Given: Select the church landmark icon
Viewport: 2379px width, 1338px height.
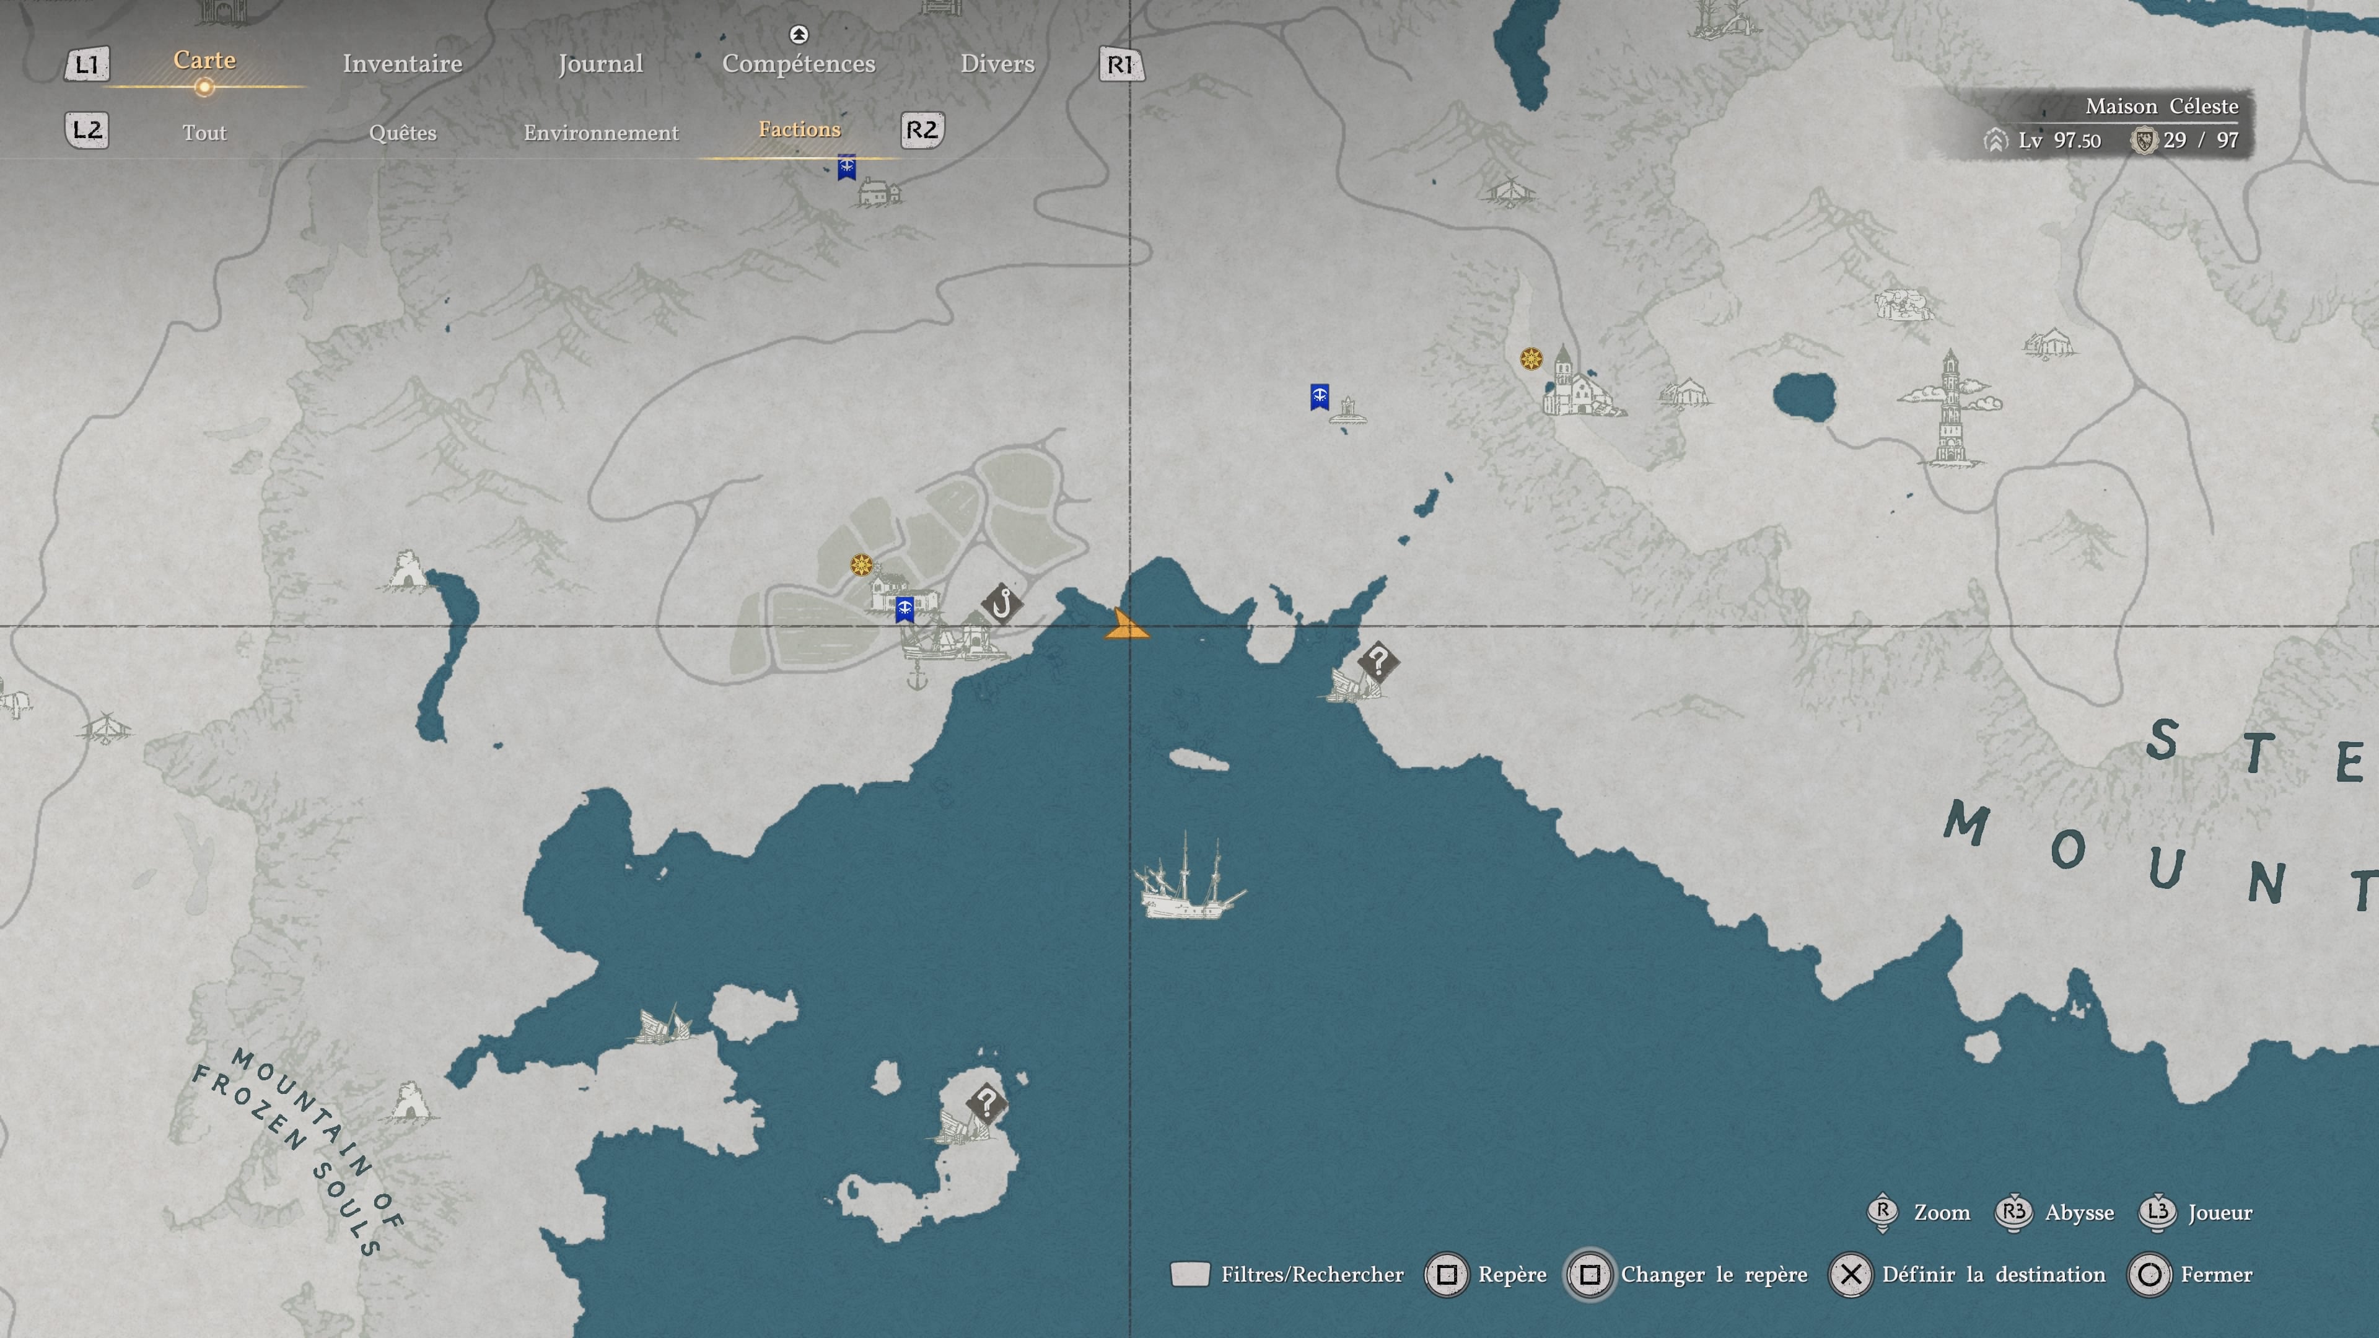Looking at the screenshot, I should coord(1581,382).
